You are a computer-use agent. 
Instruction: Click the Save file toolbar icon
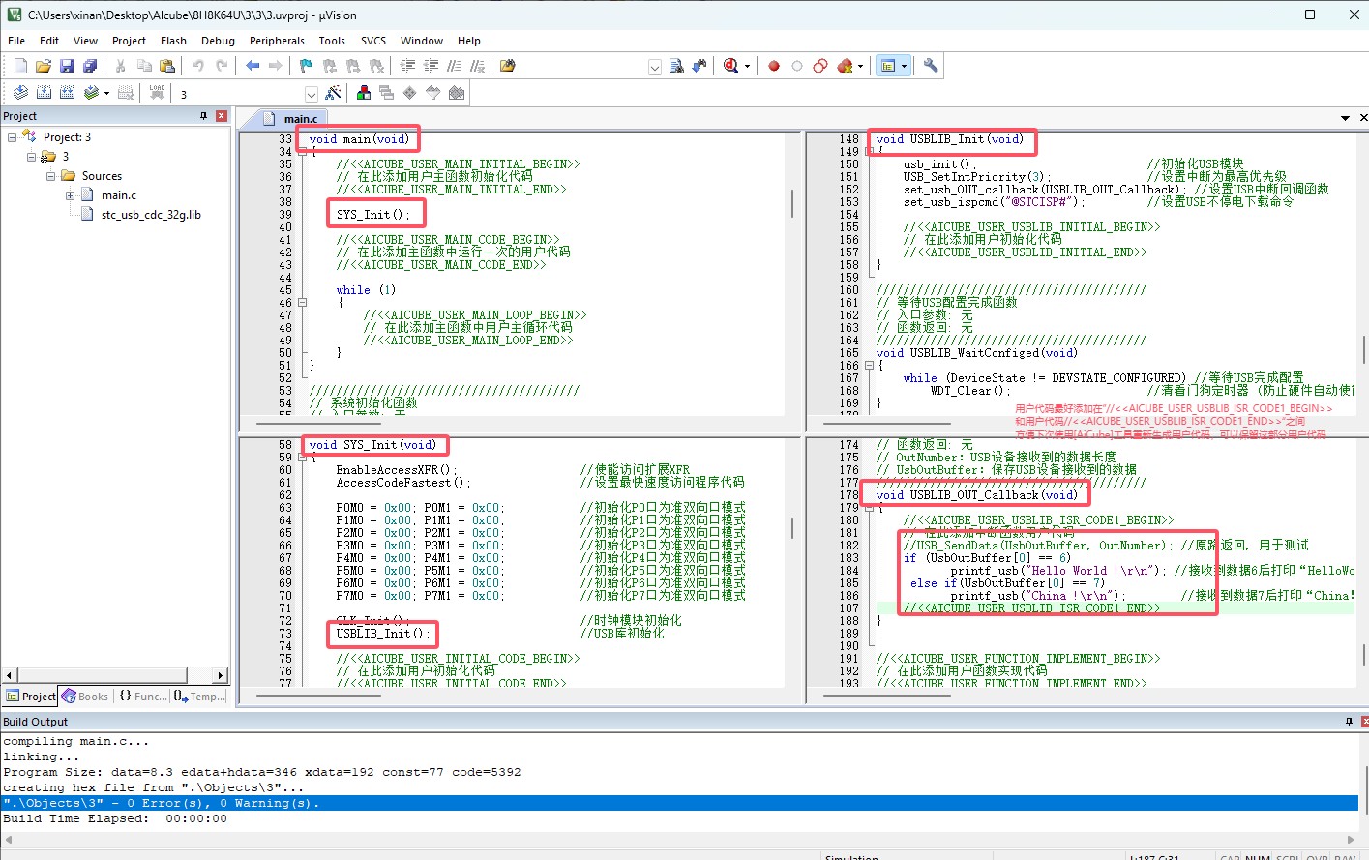coord(67,66)
